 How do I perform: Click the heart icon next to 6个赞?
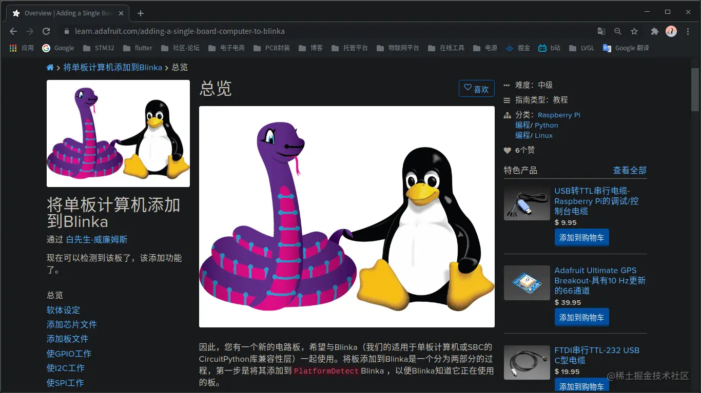click(508, 150)
